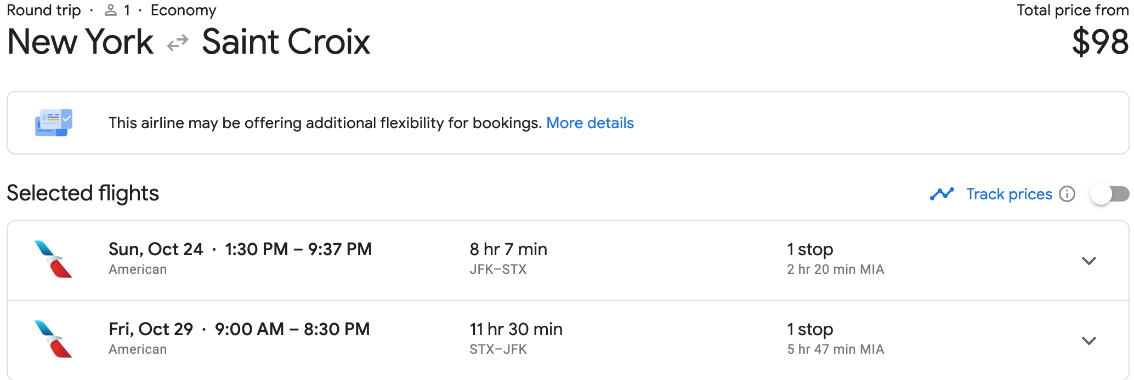Click American Airlines logo on Oct 29 flight

click(53, 339)
